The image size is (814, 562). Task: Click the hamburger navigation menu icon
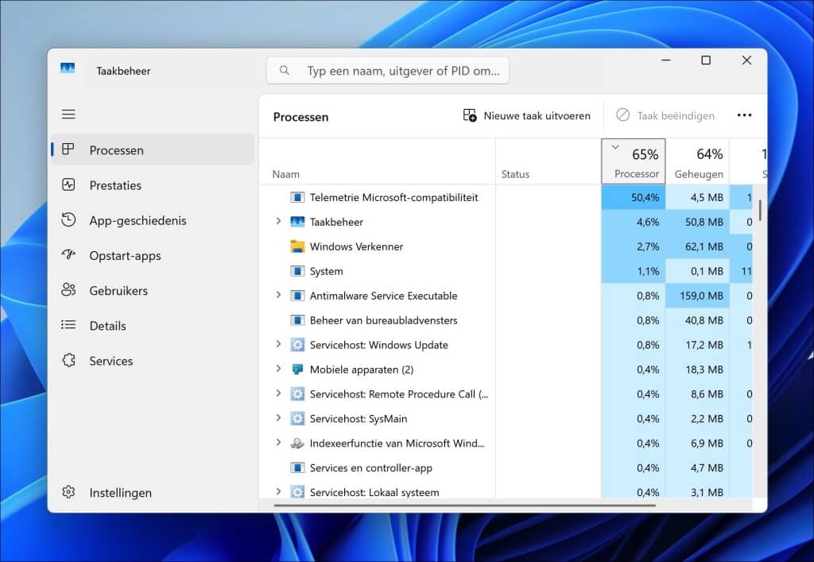[x=68, y=114]
